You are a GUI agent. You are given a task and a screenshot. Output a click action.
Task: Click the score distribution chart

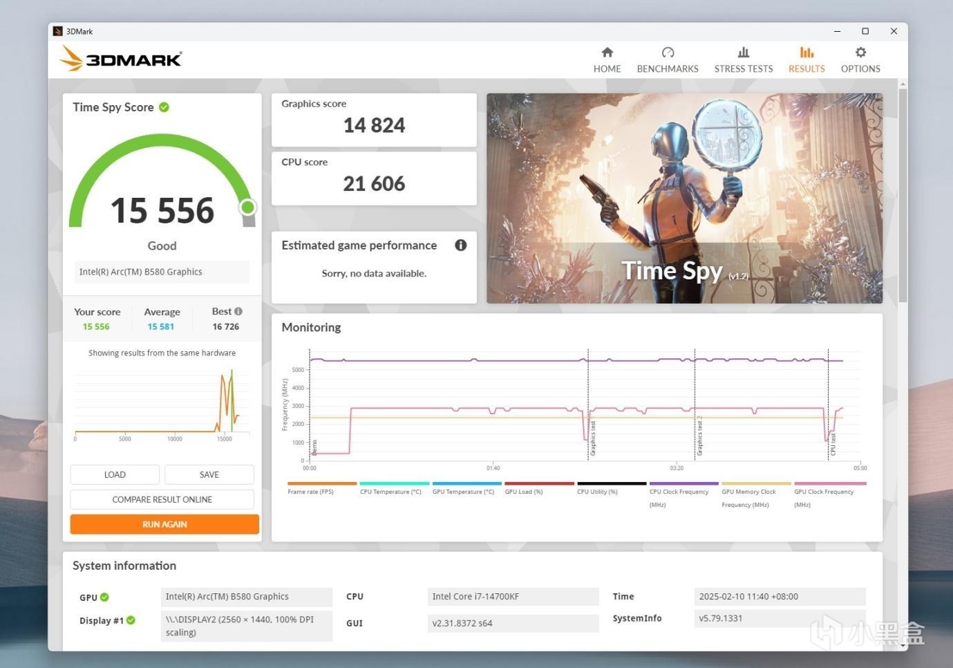pos(162,405)
